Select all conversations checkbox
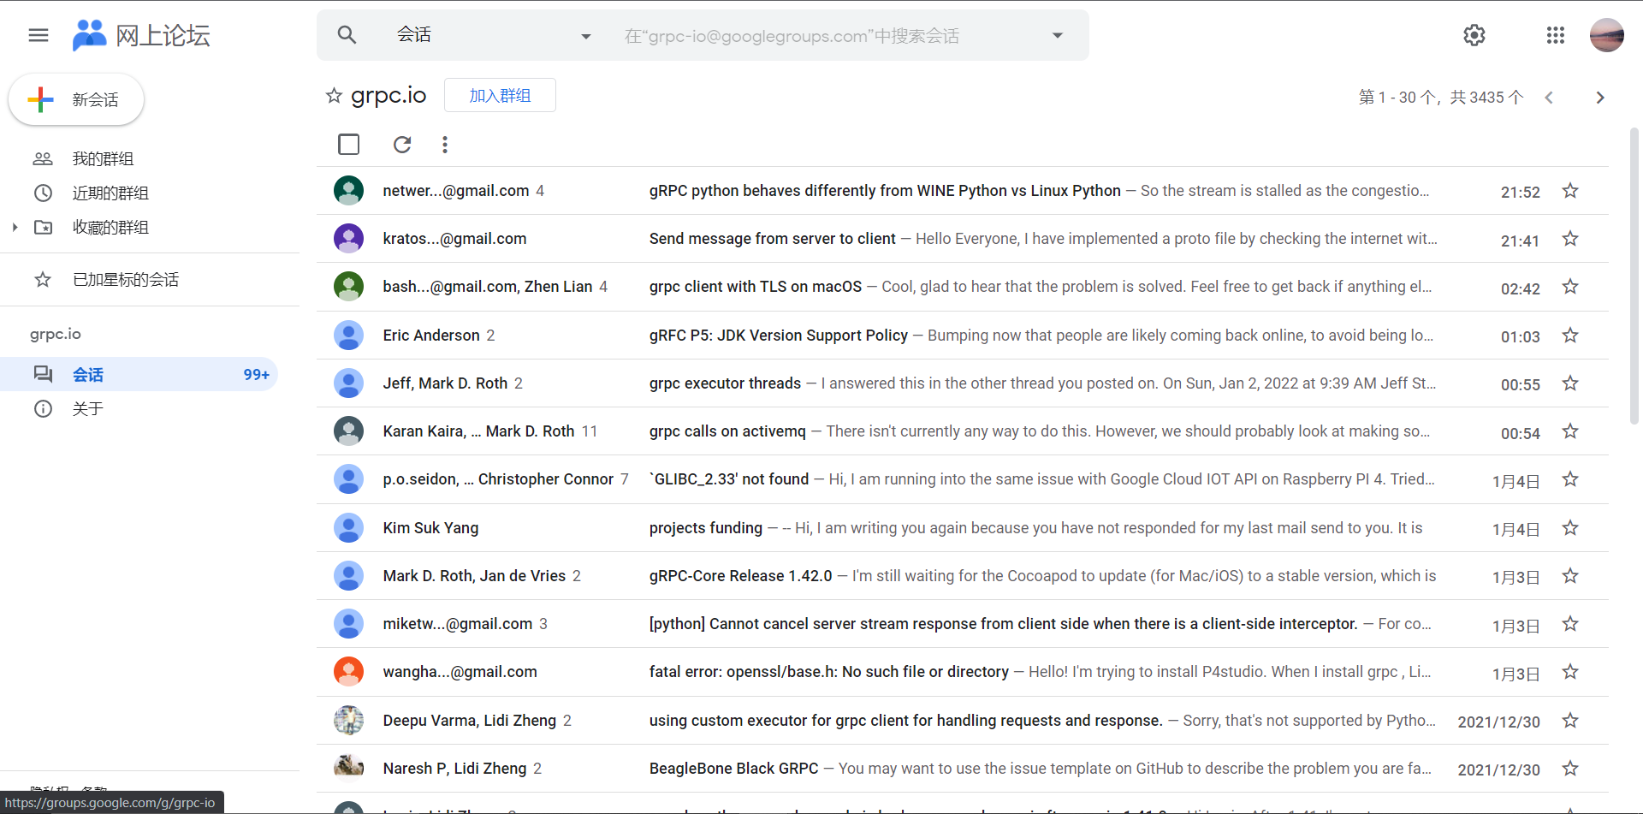The image size is (1643, 814). click(x=348, y=144)
